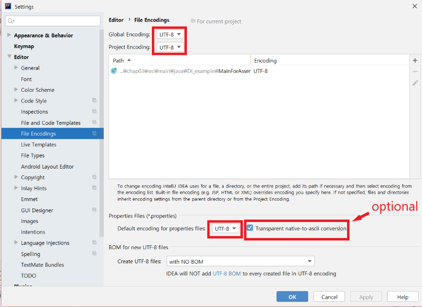This screenshot has height=307, width=422.
Task: Expand the Copyright node
Action: tap(16, 177)
